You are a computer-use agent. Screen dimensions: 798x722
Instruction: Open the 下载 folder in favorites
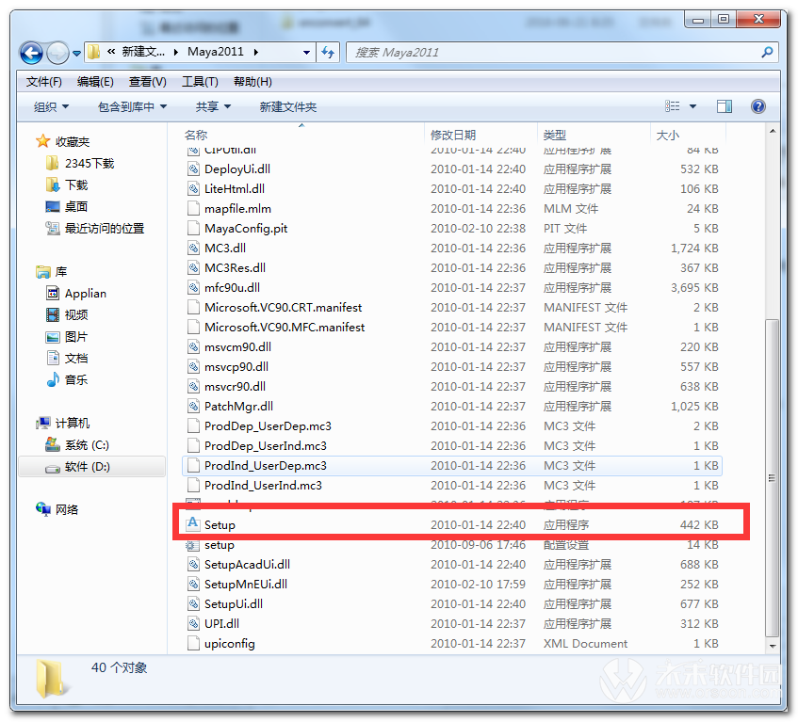67,185
